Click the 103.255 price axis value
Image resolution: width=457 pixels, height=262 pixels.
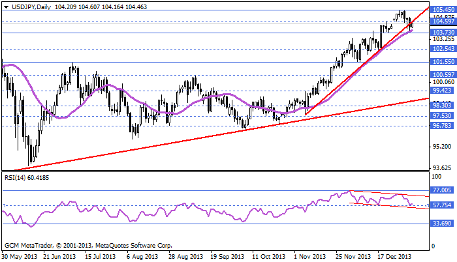pos(443,39)
